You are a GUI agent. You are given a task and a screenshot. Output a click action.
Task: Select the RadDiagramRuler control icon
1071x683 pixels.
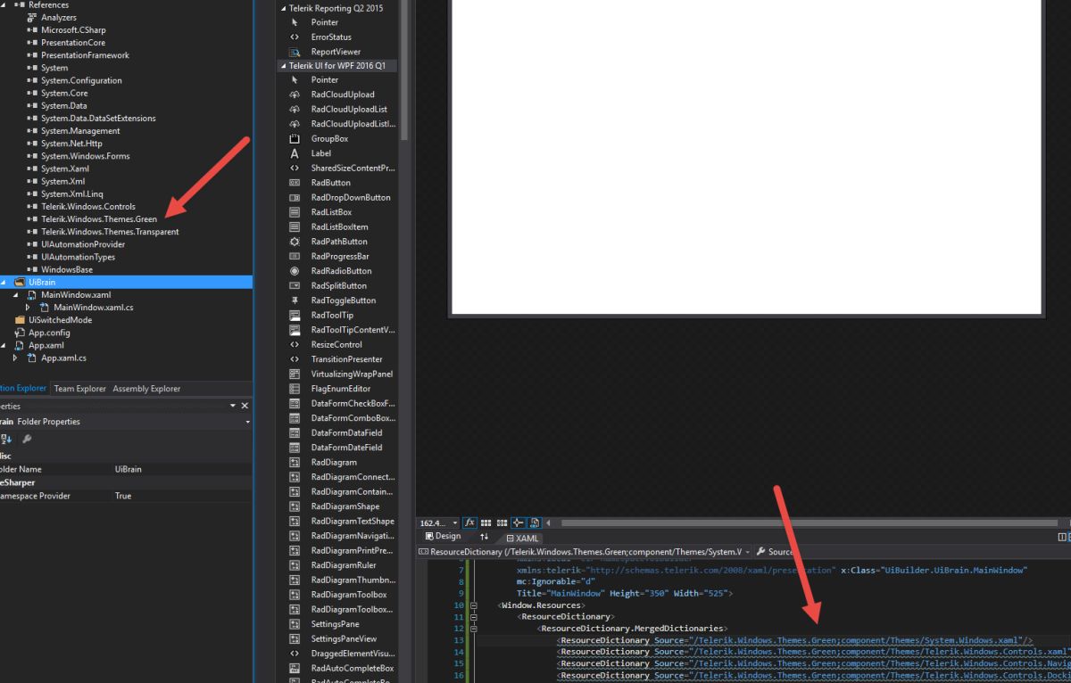point(295,565)
